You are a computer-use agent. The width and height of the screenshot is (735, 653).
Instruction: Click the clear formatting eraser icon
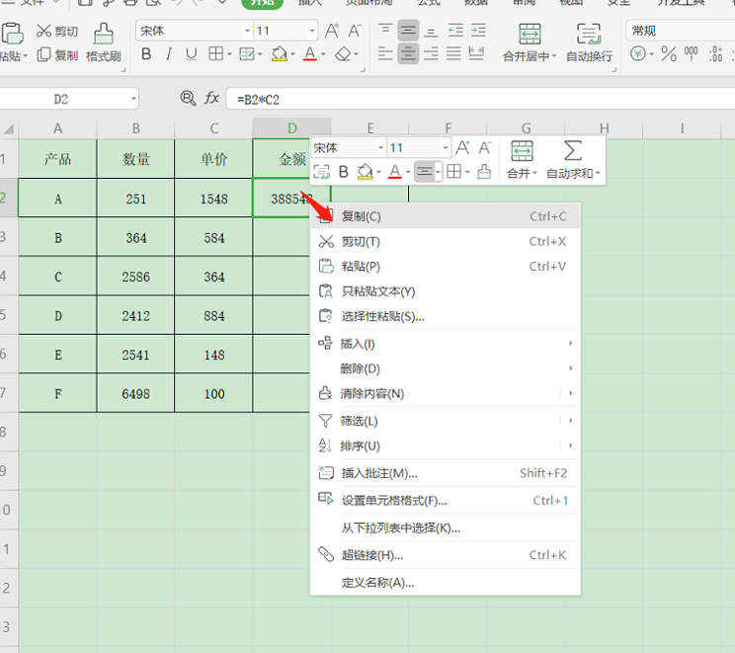[x=343, y=54]
